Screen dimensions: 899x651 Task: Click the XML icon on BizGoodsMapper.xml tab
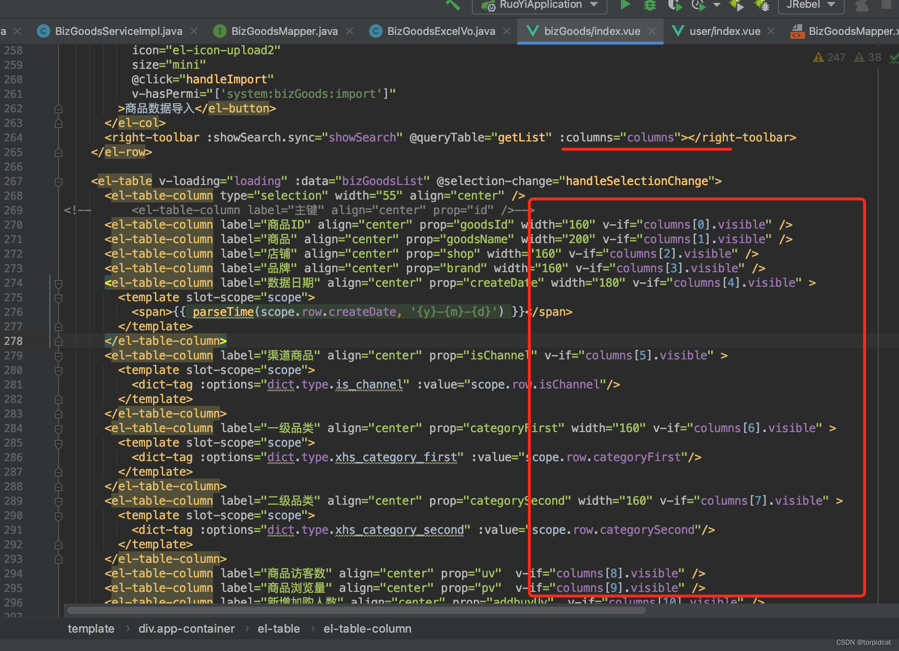click(x=797, y=31)
